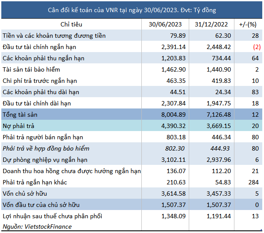Click the 30/06/2023 column header
The image size is (264, 233).
pos(164,24)
